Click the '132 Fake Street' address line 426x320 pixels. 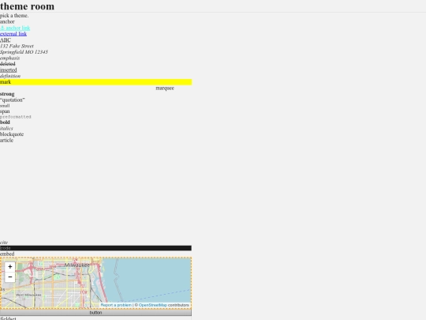17,46
